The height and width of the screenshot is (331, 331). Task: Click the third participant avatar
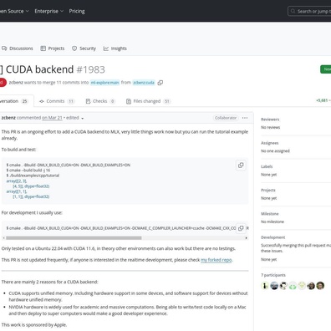click(283, 286)
